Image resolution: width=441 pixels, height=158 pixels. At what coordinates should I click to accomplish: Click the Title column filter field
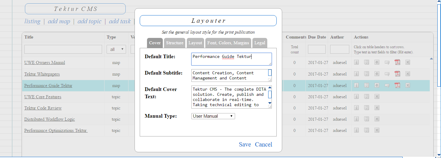point(63,49)
